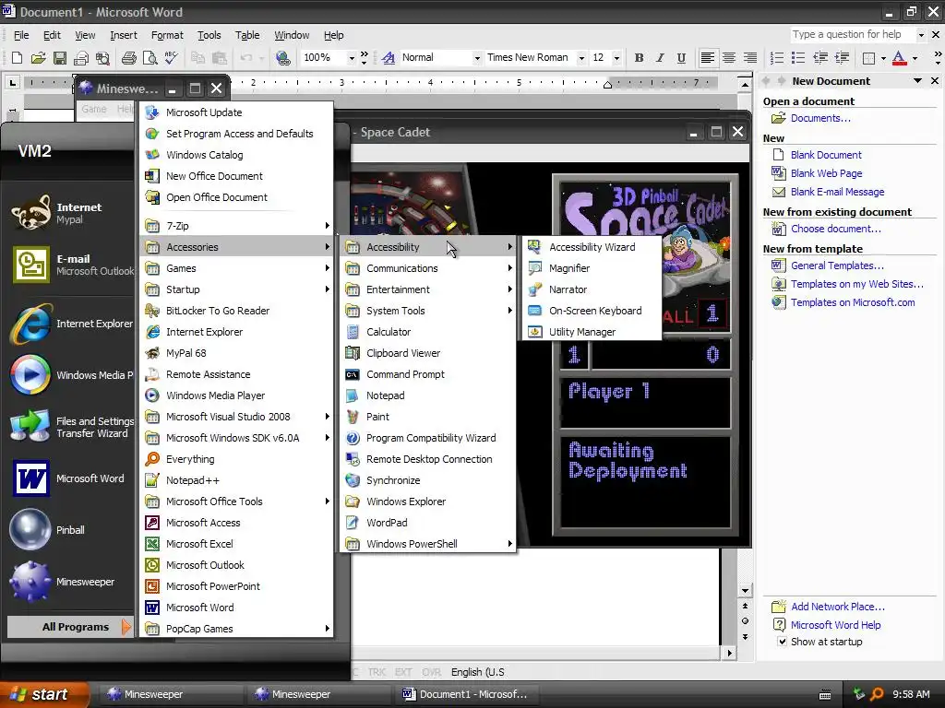
Task: Click the Print icon in Word toolbar
Action: 128,58
